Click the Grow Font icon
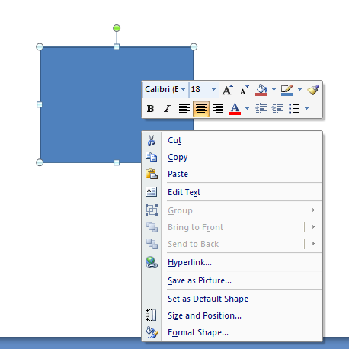 pos(228,90)
